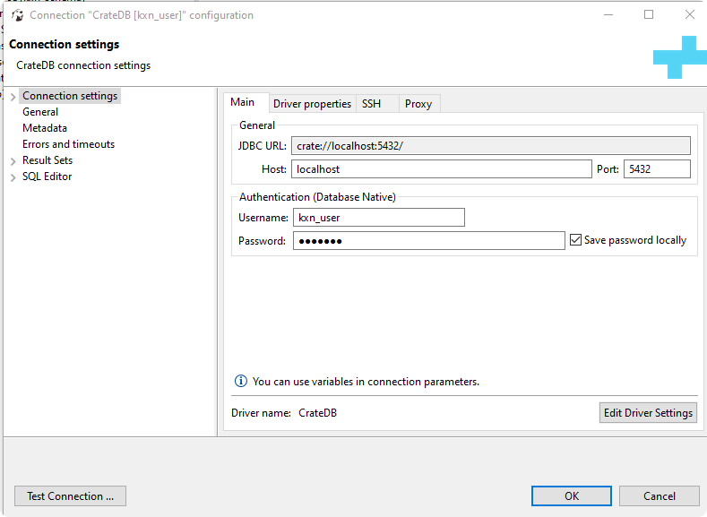The height and width of the screenshot is (517, 707).
Task: Select Errors and timeouts item
Action: click(68, 144)
